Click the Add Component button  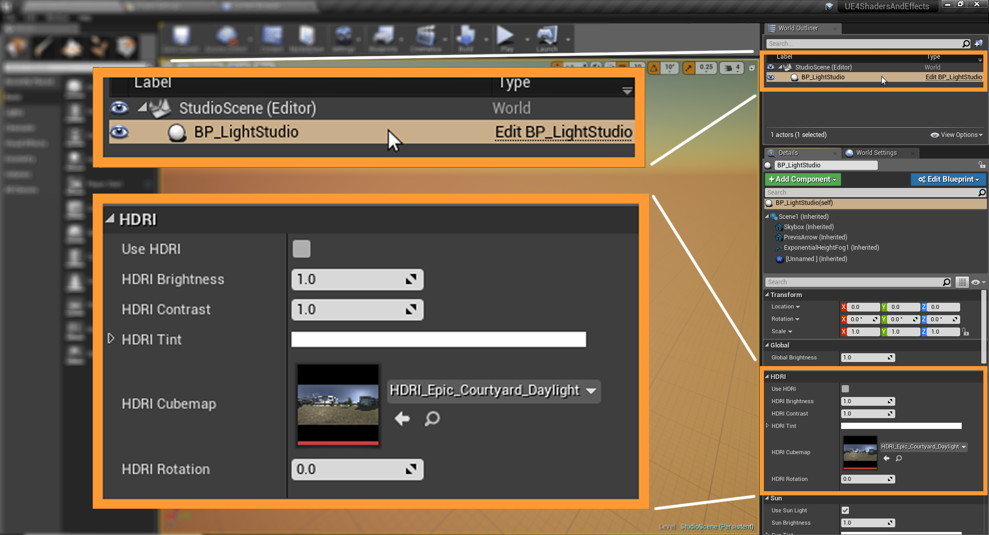[803, 179]
